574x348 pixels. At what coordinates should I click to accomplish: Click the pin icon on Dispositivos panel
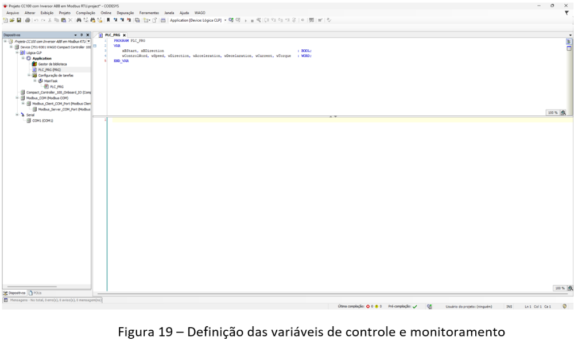[83, 36]
